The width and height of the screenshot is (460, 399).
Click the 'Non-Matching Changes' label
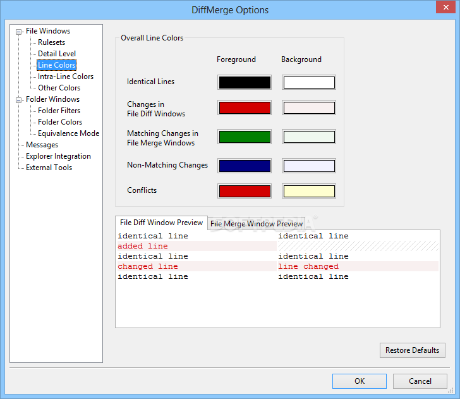coord(167,165)
